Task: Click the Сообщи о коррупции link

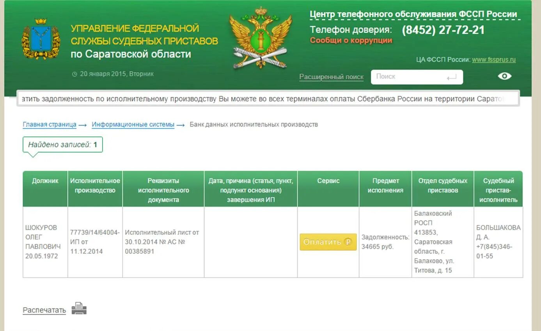Action: tap(351, 40)
